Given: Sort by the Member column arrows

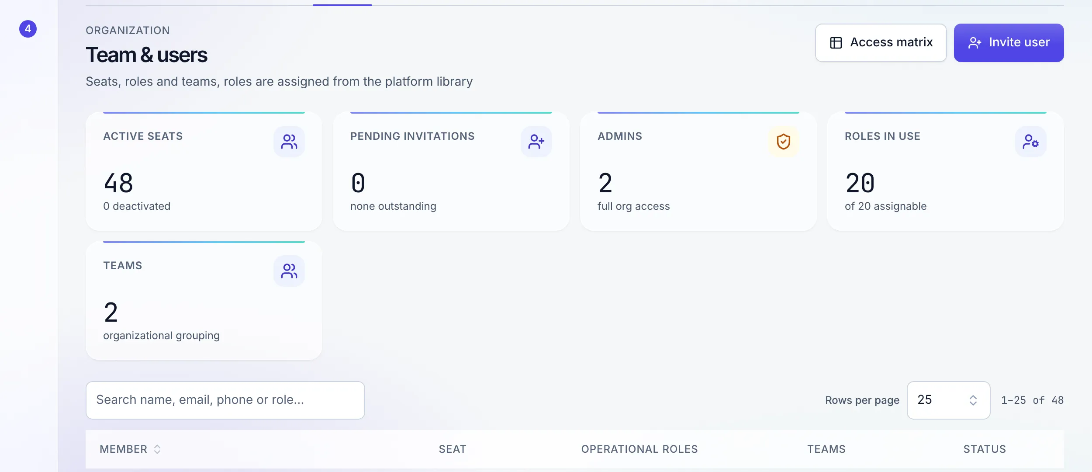Looking at the screenshot, I should (x=157, y=449).
